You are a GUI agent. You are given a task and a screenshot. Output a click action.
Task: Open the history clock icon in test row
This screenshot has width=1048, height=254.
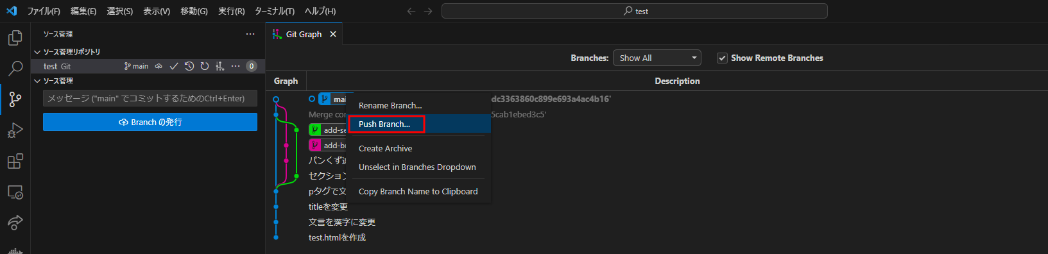pos(189,66)
